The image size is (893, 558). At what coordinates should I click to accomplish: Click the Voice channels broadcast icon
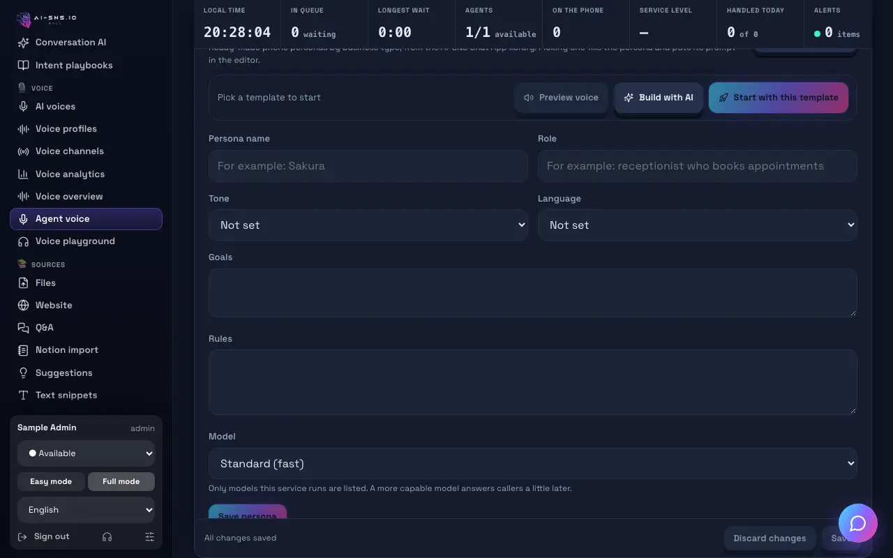(23, 151)
